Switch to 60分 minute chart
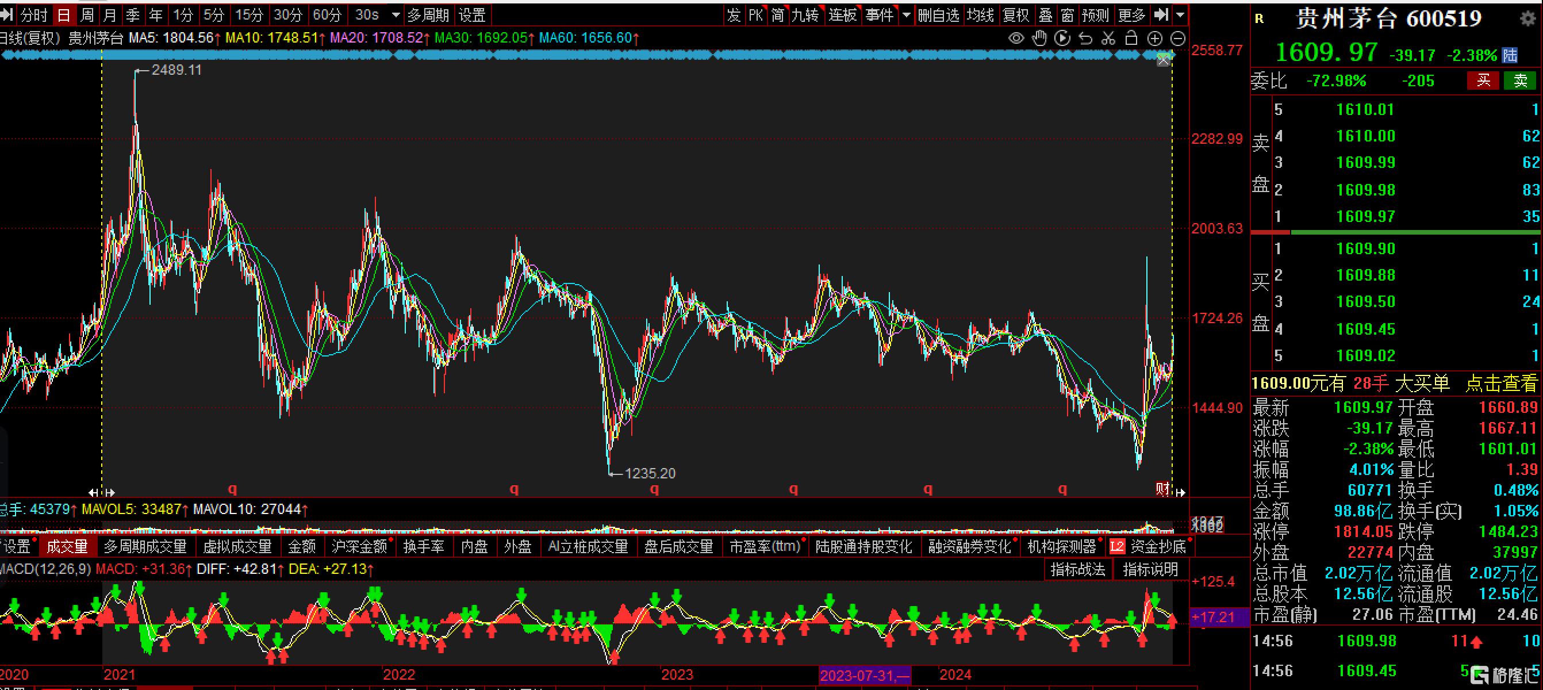Image resolution: width=1543 pixels, height=690 pixels. pos(327,15)
